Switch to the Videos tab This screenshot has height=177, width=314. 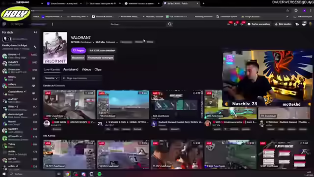point(86,69)
